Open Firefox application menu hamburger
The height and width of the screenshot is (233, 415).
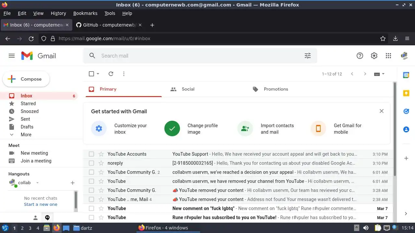coord(407,39)
